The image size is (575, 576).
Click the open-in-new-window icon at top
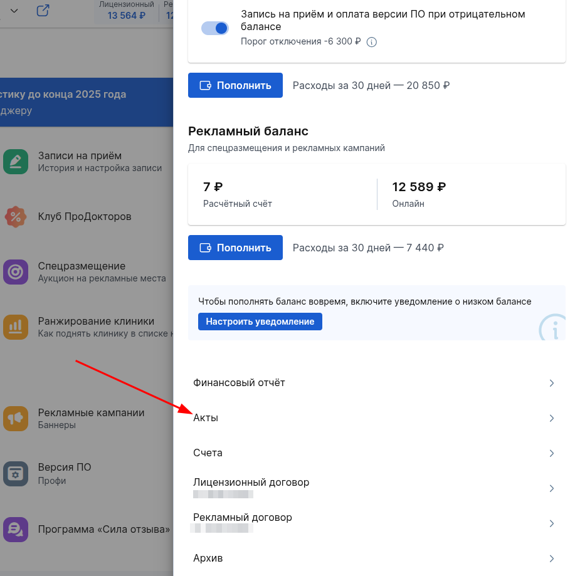[x=43, y=11]
